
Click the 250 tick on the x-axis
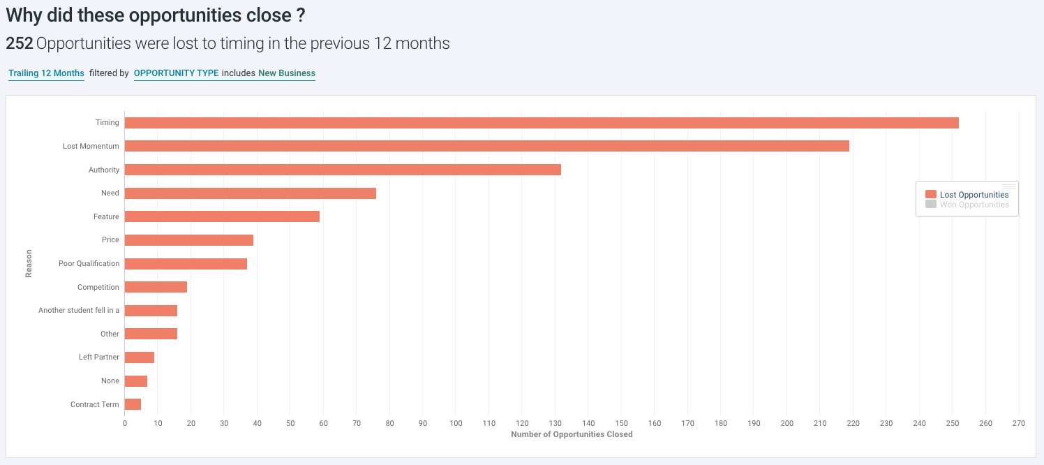(x=953, y=423)
